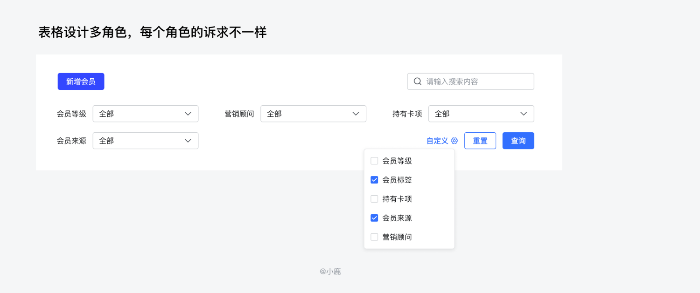Open the 会员等级 filter dropdown
Screen dimensions: 700x293
(x=145, y=114)
